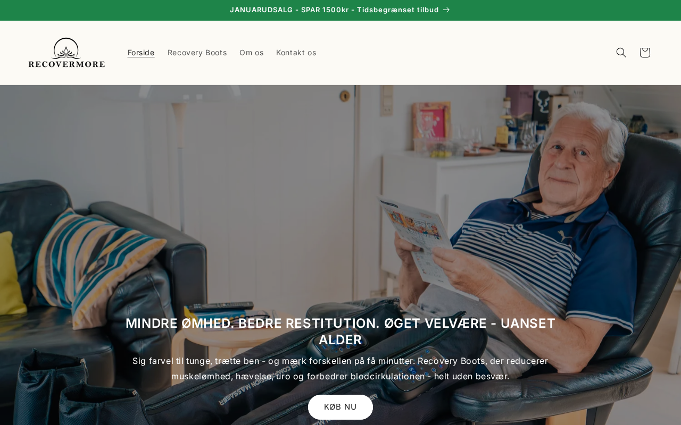Open the shopping cart icon

point(644,53)
